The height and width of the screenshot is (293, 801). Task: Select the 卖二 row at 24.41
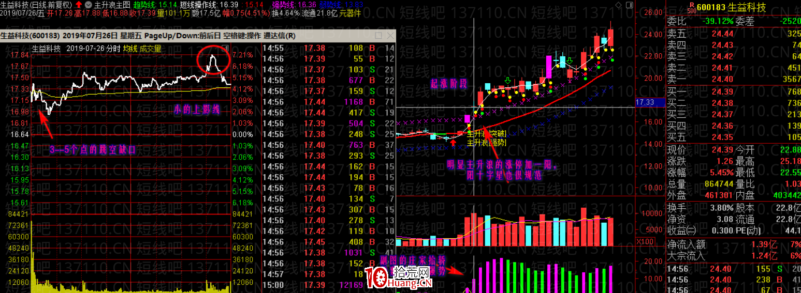click(733, 68)
